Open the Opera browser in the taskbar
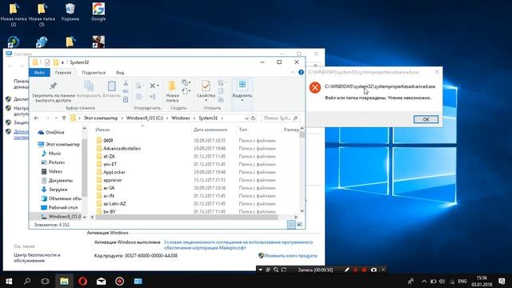This screenshot has height=288, width=512. [x=82, y=281]
